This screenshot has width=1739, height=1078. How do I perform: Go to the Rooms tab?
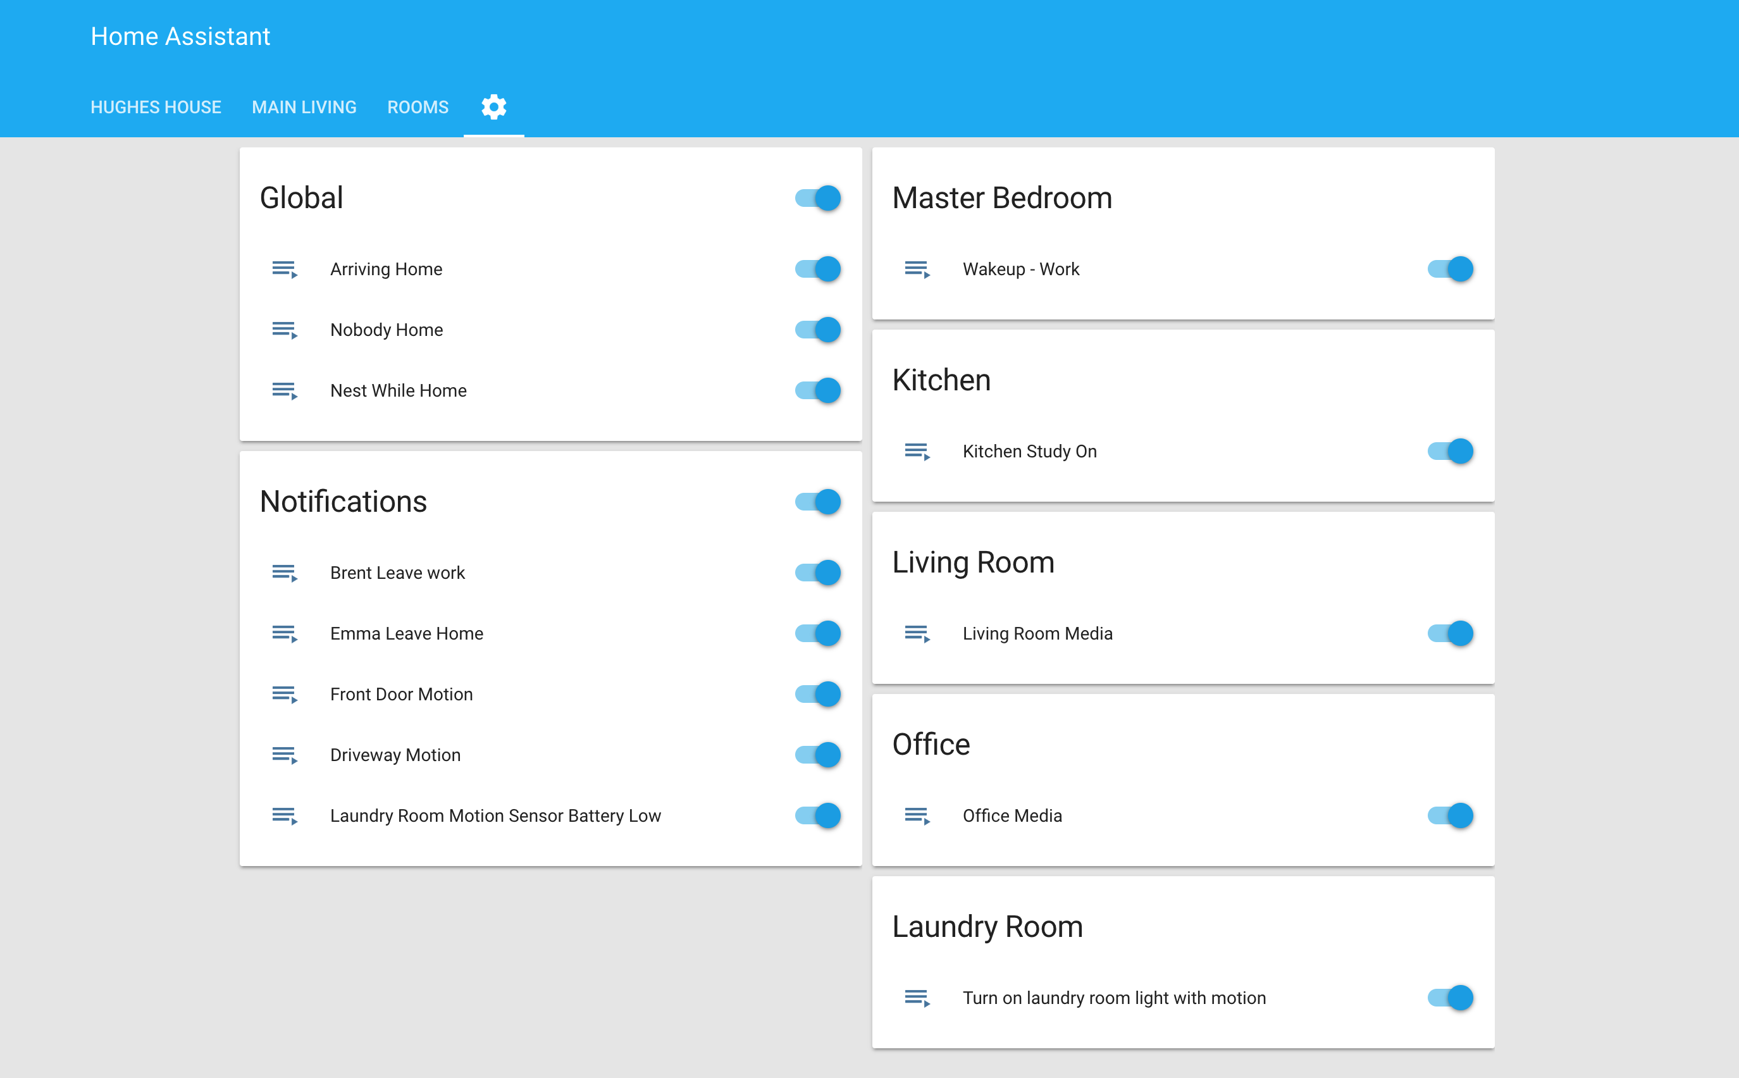[418, 107]
